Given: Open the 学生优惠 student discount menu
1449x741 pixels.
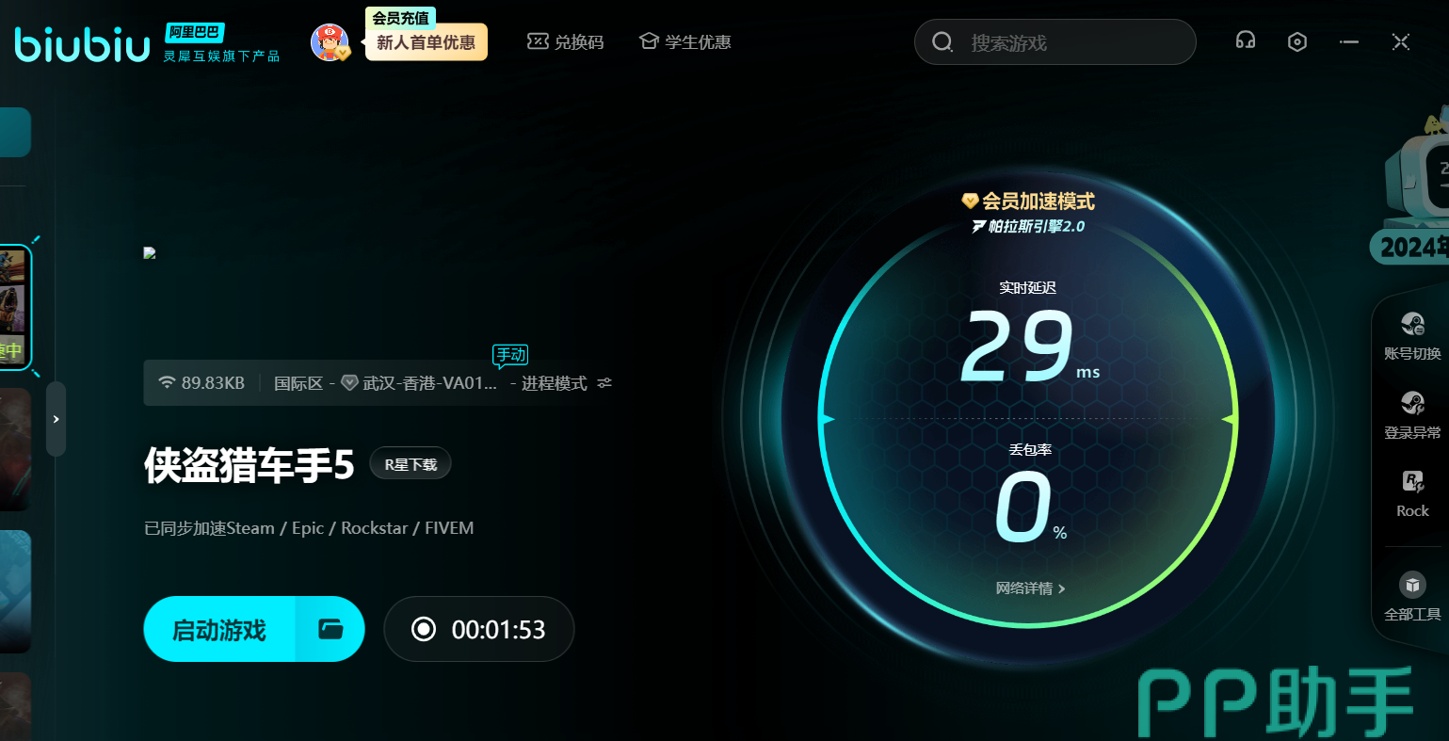Looking at the screenshot, I should [684, 42].
